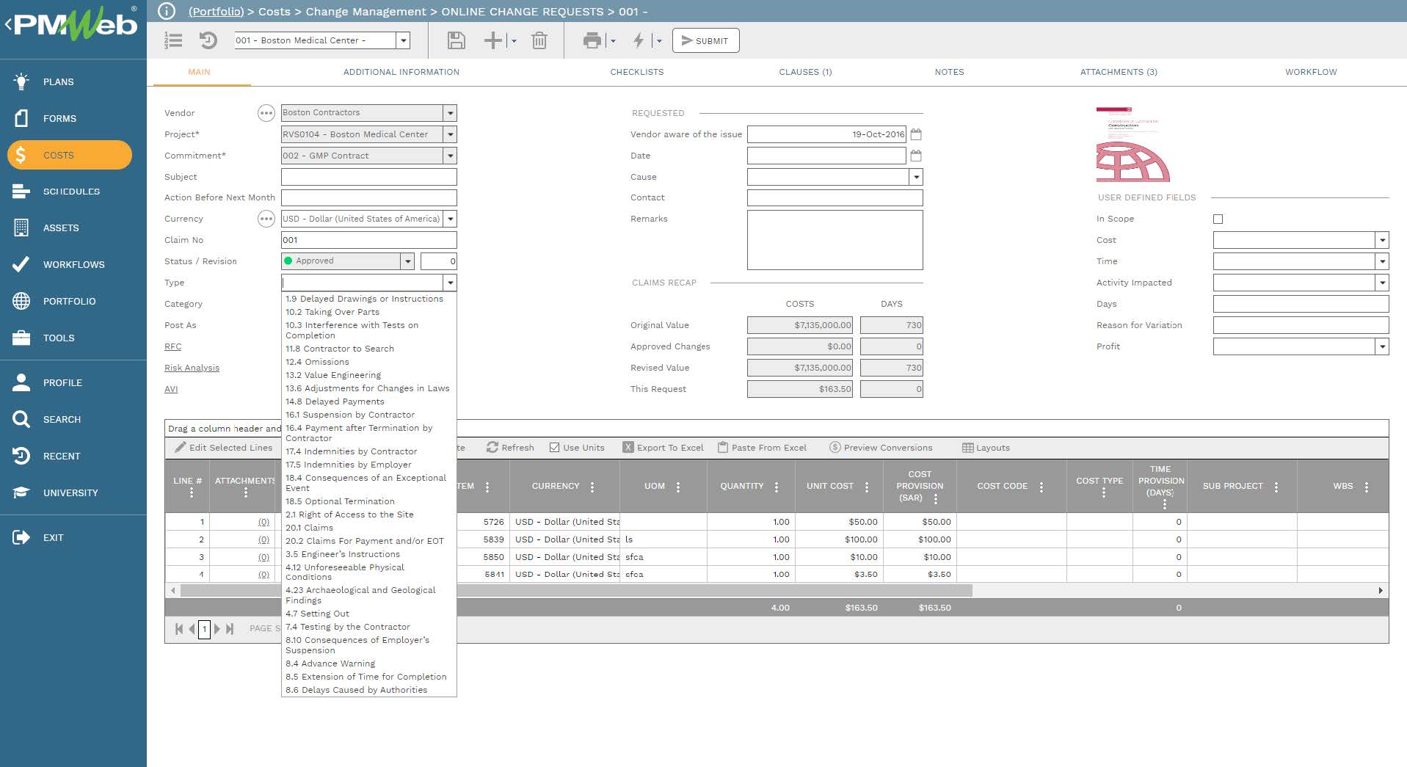
Task: Open the Quantity column menu dots
Action: click(777, 487)
